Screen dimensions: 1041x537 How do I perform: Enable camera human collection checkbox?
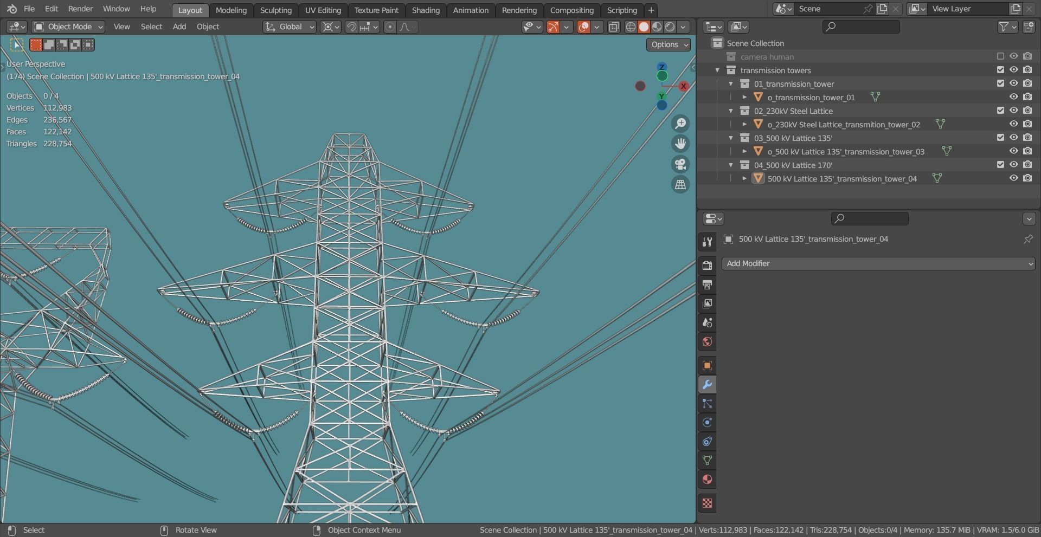pyautogui.click(x=1000, y=56)
